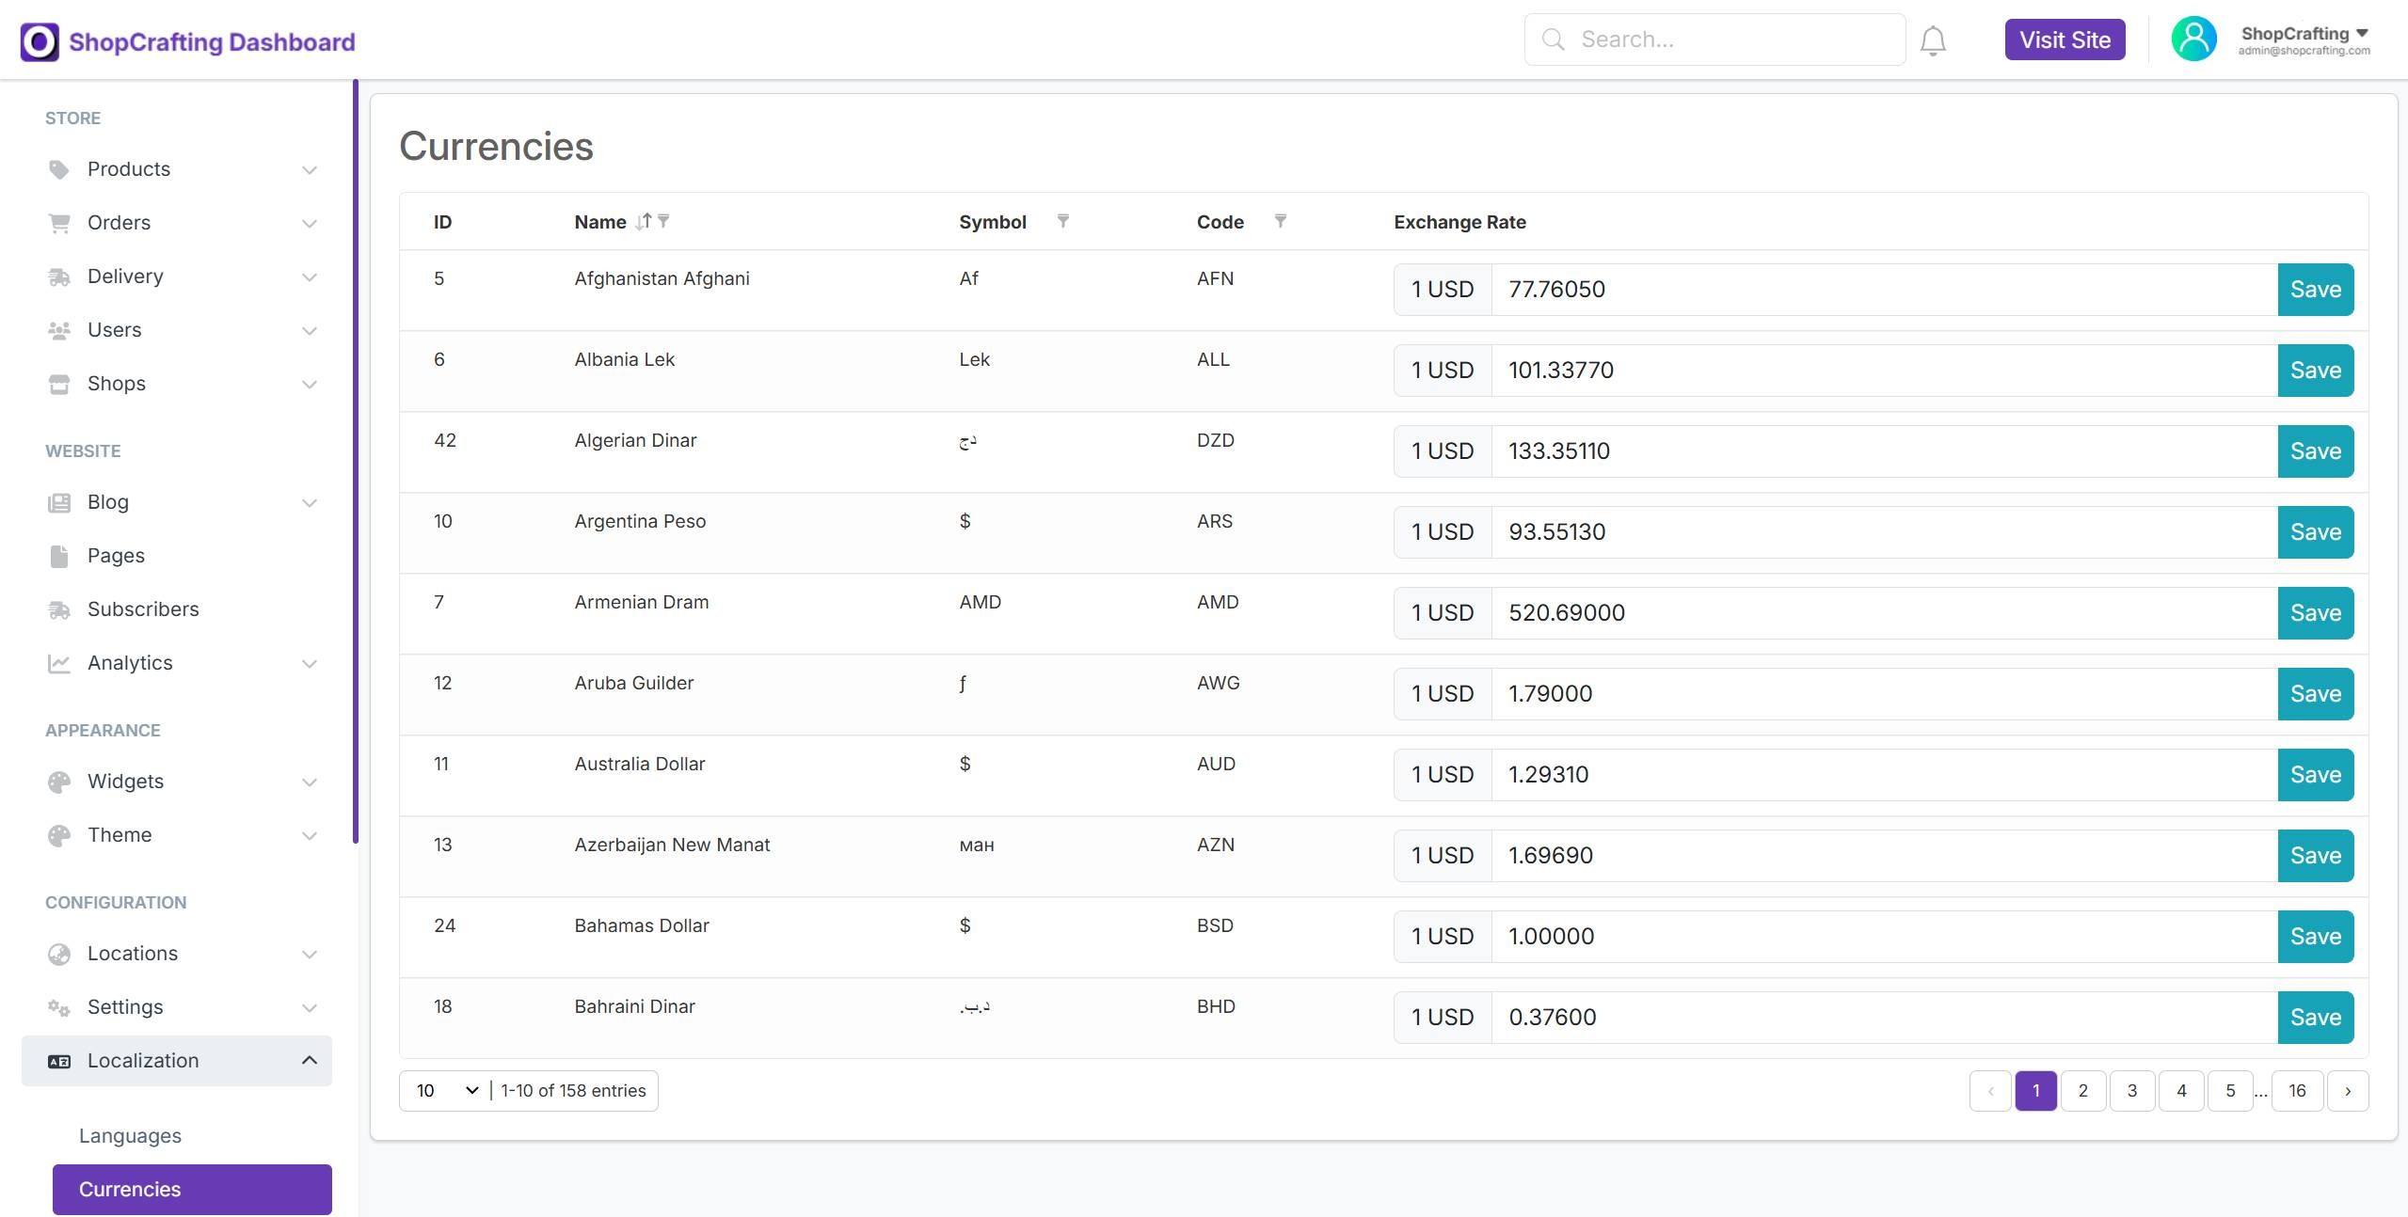This screenshot has width=2408, height=1217.
Task: Click the search magnifier icon
Action: 1554,40
